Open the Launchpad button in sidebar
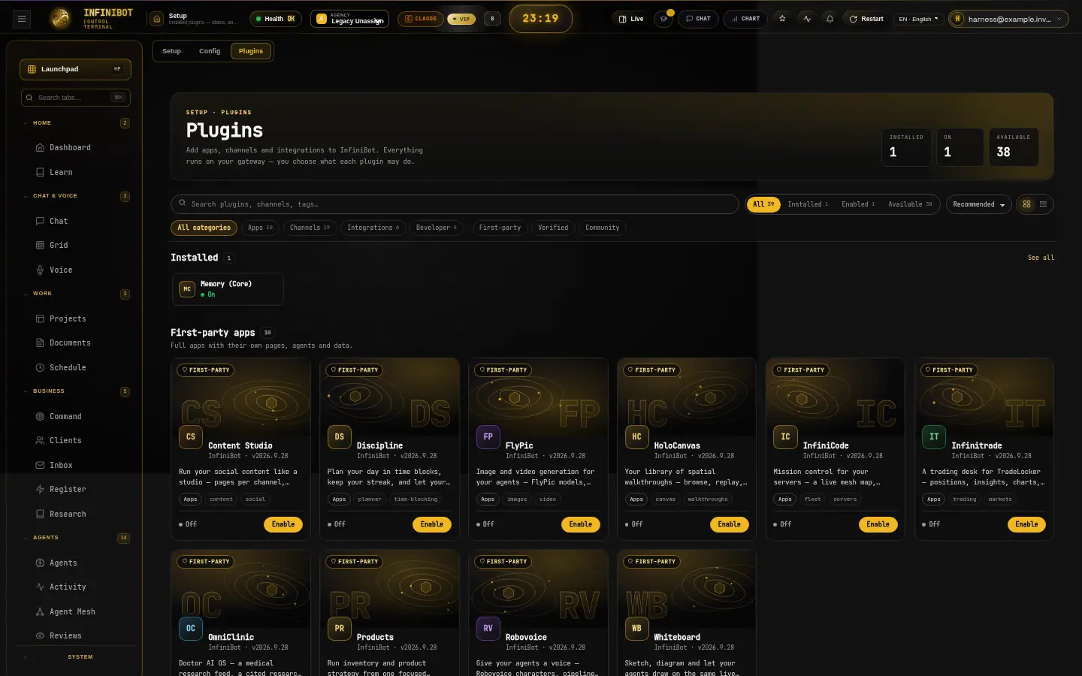 pyautogui.click(x=75, y=69)
